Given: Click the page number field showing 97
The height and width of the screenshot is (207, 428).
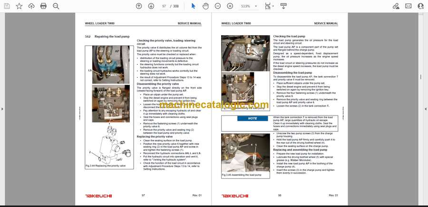Looking at the screenshot, I should coord(164,6).
